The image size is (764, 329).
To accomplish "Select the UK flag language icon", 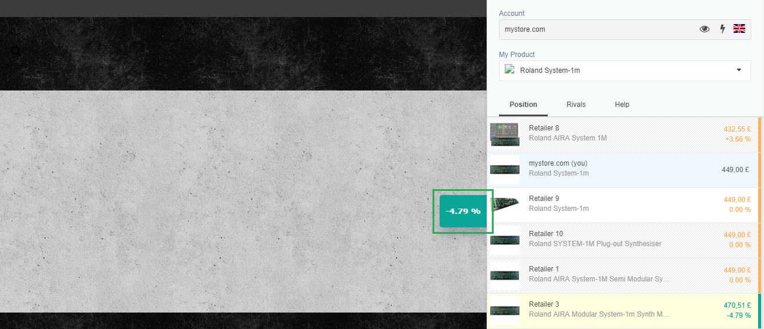I will coord(739,29).
